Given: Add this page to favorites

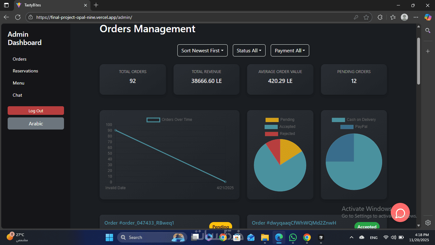Looking at the screenshot, I should [366, 17].
